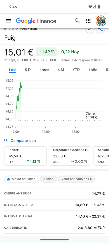Tap the Valor cotizado en ES chip
Screen dimensions: 109x243
77,179
